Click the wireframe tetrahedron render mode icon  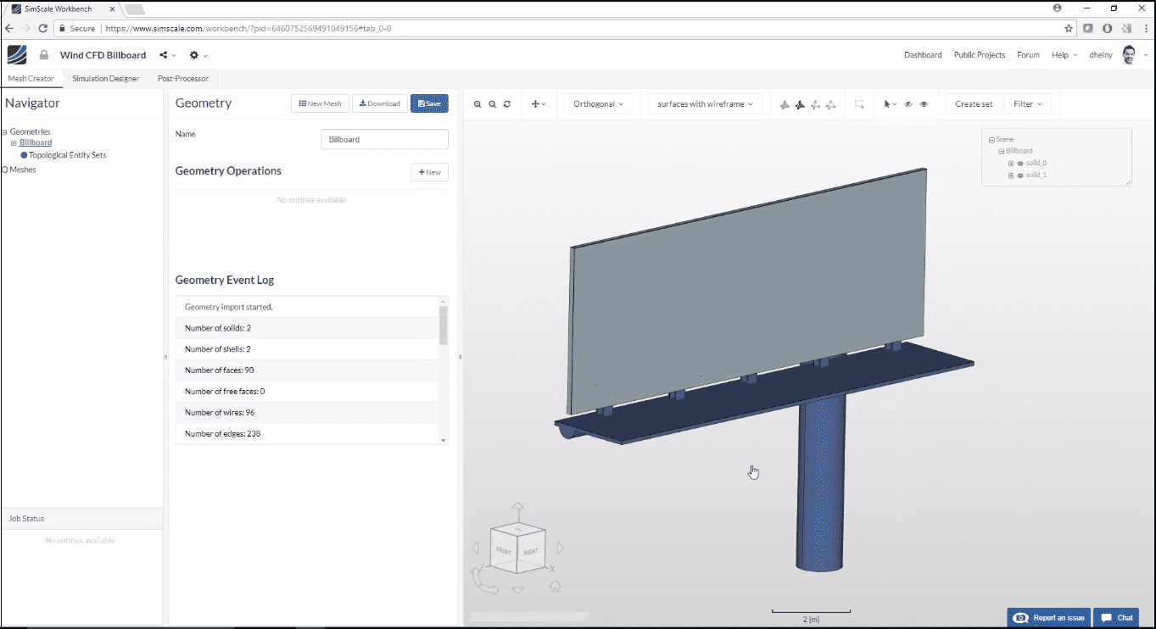pos(831,103)
